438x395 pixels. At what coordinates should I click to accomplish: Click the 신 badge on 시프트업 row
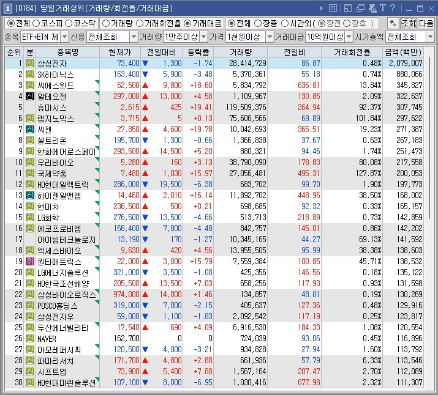[x=30, y=371]
